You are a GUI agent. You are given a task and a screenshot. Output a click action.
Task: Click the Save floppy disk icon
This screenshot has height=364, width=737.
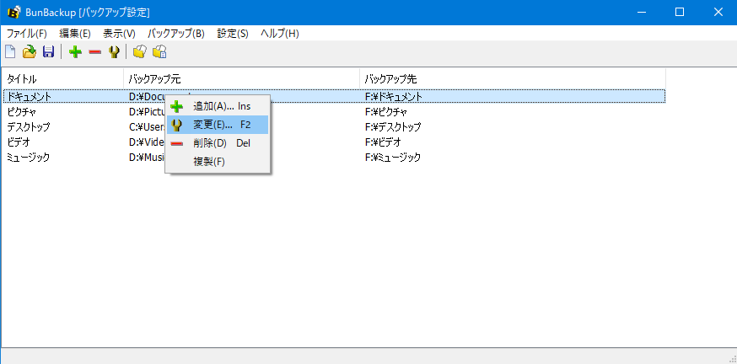click(x=48, y=51)
